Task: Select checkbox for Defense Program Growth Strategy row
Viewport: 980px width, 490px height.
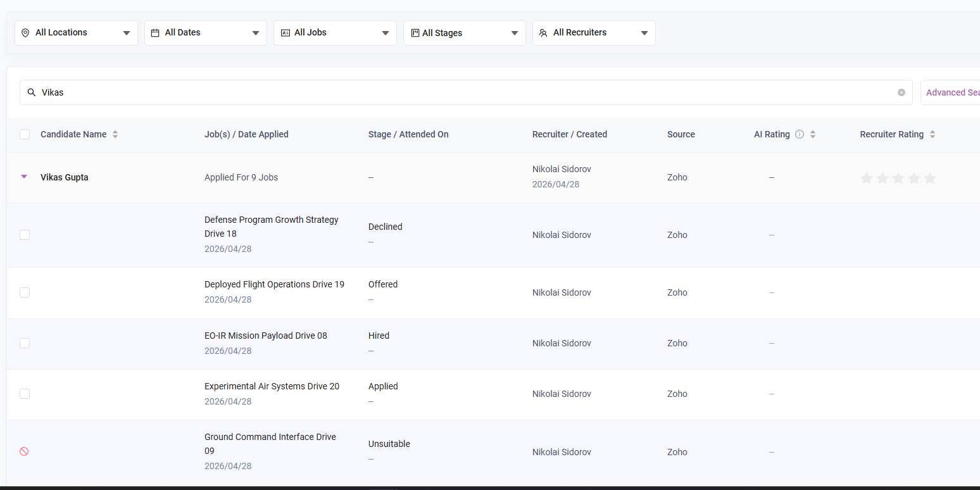Action: pos(25,235)
